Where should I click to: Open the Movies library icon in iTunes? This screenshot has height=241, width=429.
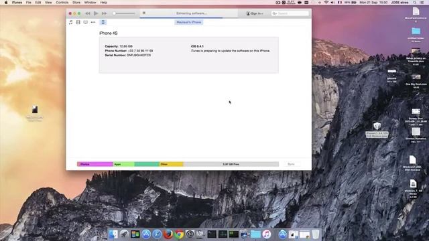pos(78,22)
